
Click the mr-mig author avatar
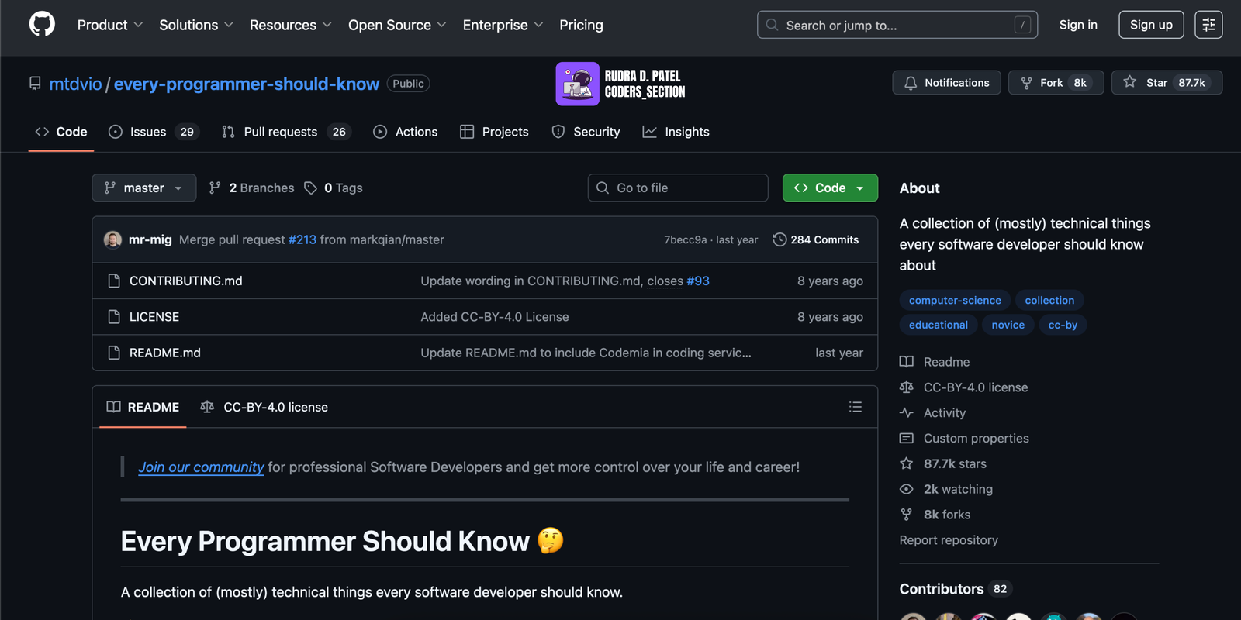tap(112, 239)
